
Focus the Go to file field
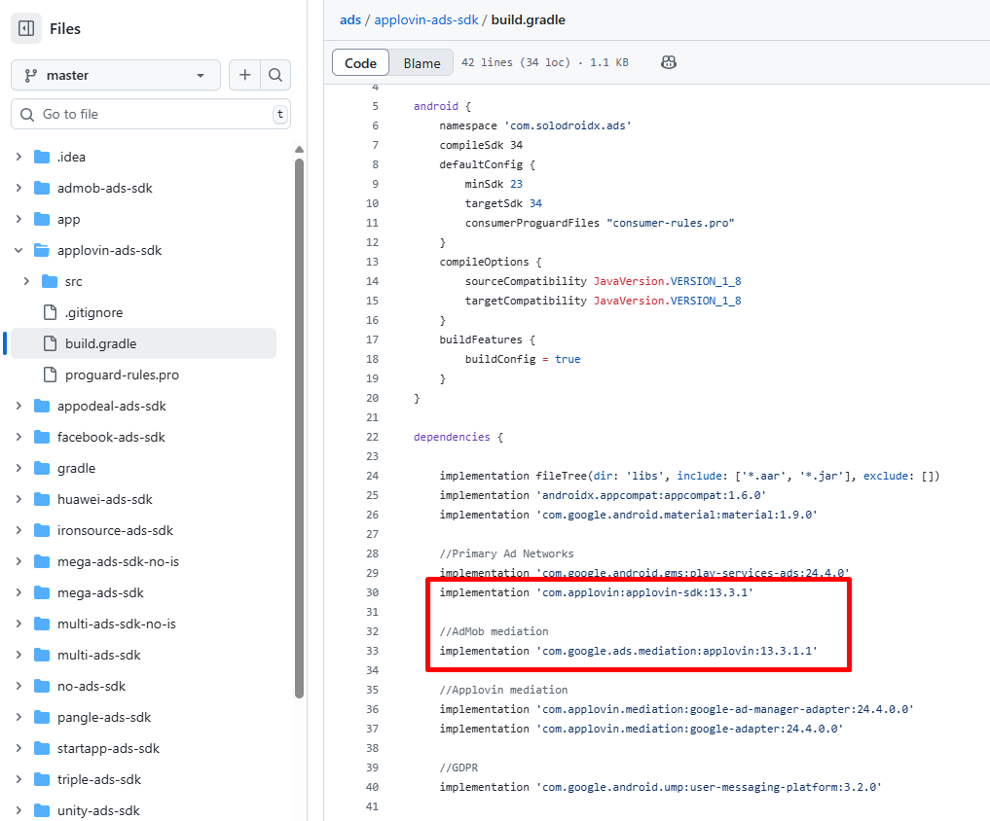pos(150,114)
